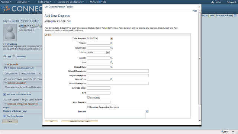Open the Minor Code lookup magnifier
The height and width of the screenshot is (134, 238).
point(112,79)
